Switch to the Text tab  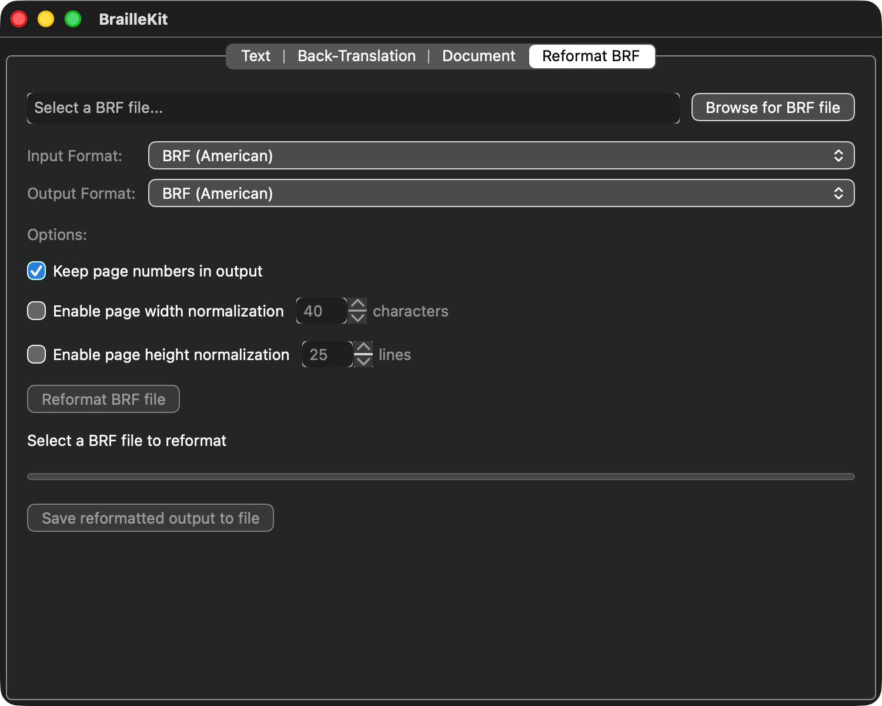pos(256,56)
